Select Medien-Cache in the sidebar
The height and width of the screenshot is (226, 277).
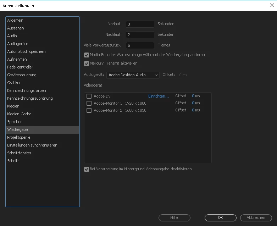click(43, 114)
